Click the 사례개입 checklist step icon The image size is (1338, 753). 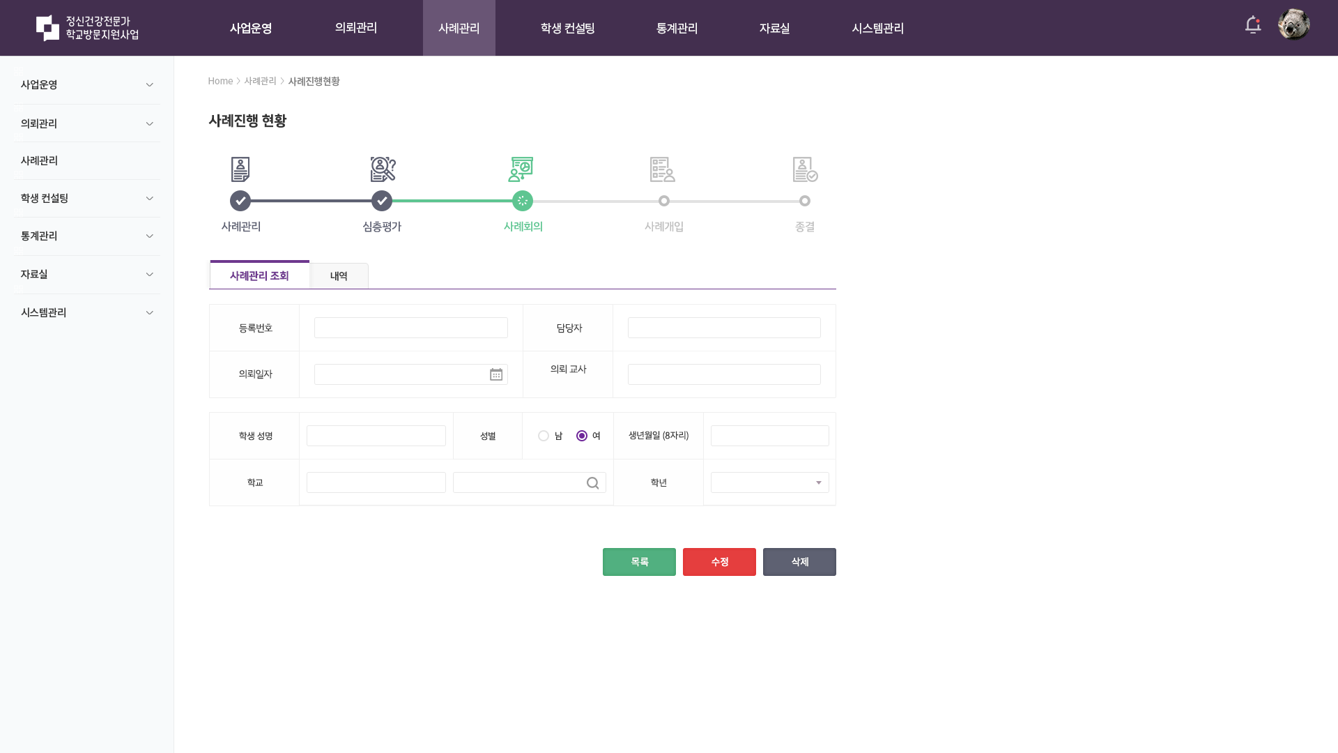click(662, 169)
